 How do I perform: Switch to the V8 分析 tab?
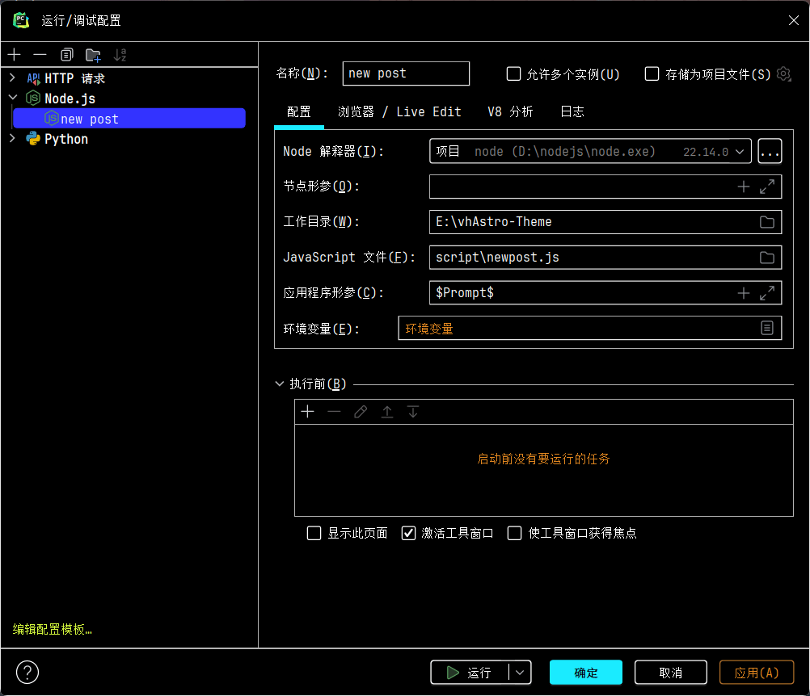click(509, 112)
